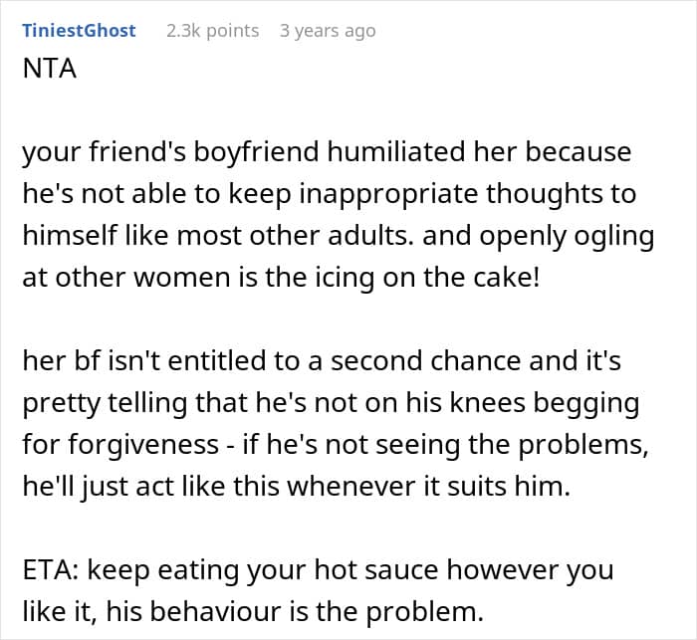
Task: Click the "2.3k points" score label
Action: (212, 31)
